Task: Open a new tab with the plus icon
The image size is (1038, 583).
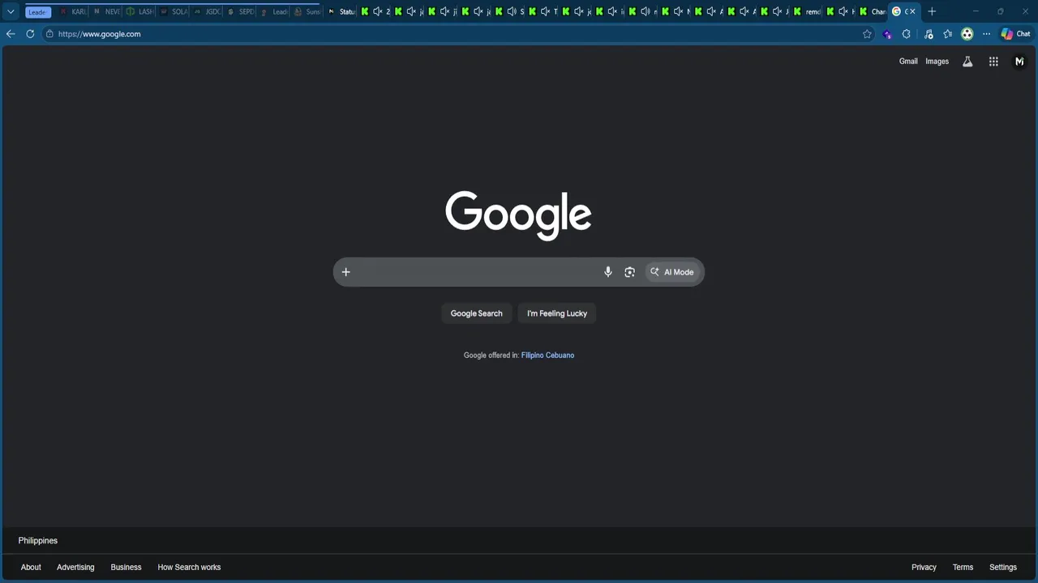Action: pyautogui.click(x=932, y=11)
